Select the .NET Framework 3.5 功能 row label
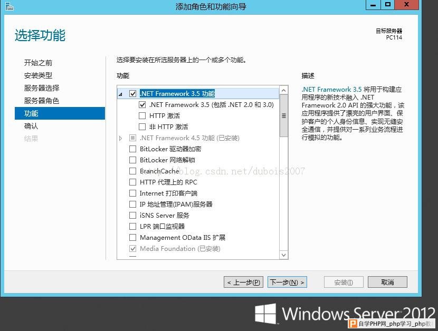The image size is (438, 331). click(x=177, y=93)
